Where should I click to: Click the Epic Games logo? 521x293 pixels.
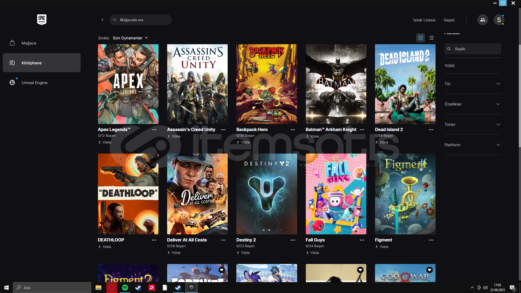tap(42, 20)
